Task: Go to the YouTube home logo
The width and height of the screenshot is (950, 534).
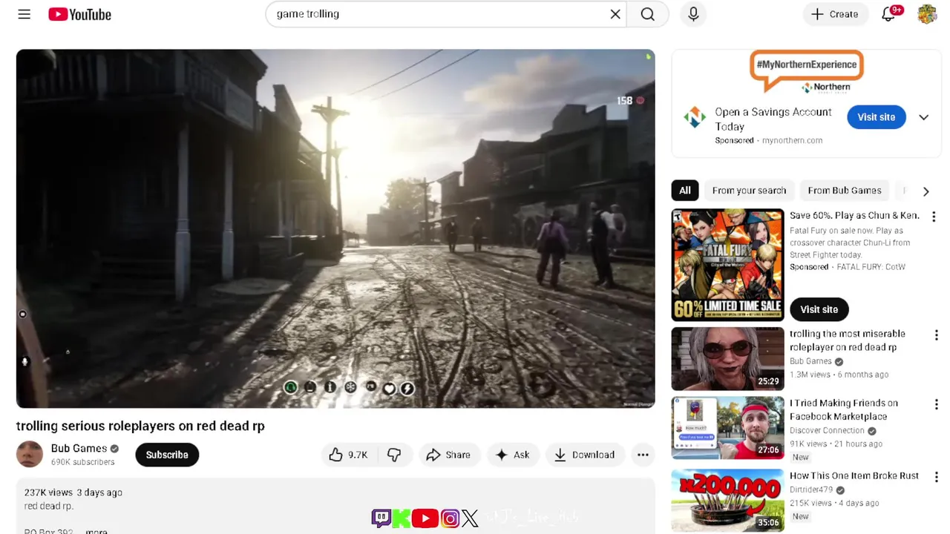Action: pyautogui.click(x=79, y=14)
